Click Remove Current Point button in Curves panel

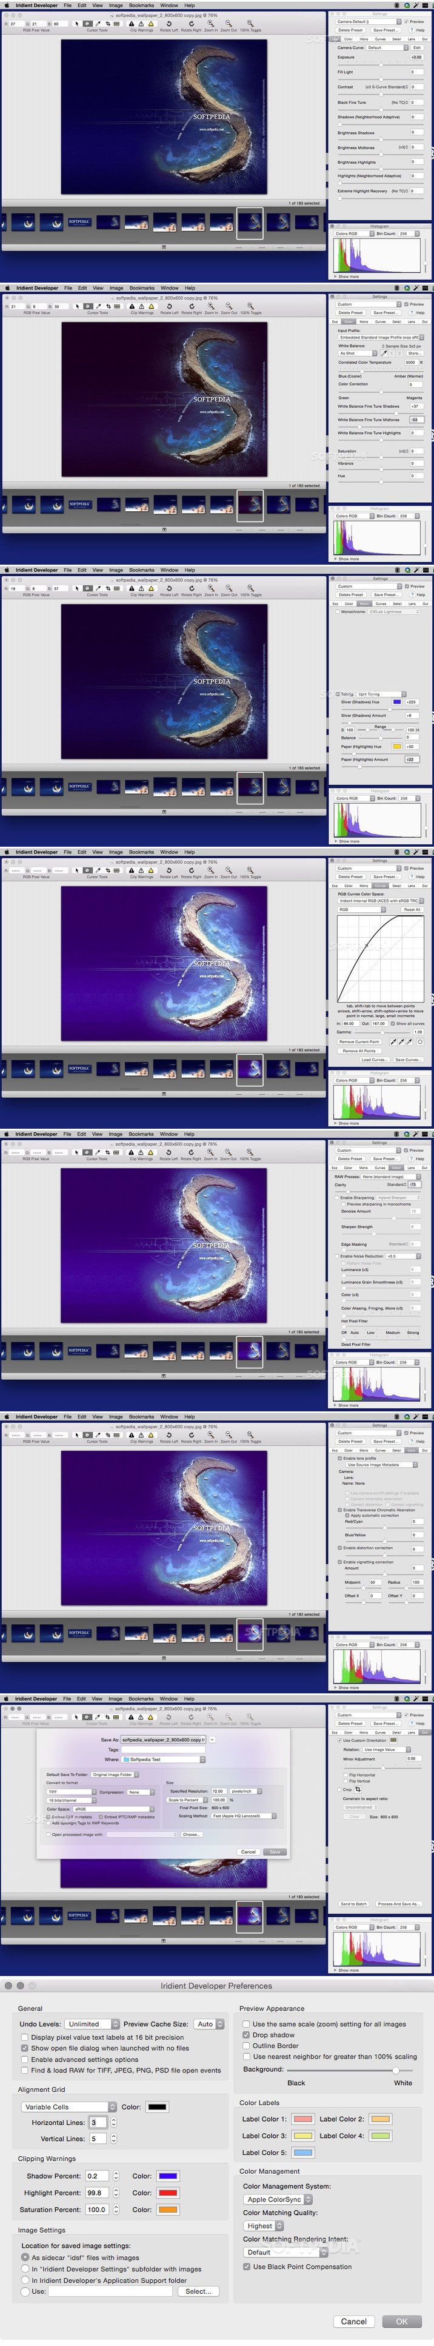point(359,1042)
